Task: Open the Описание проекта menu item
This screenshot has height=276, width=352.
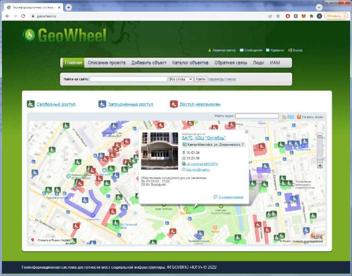Action: (x=107, y=63)
